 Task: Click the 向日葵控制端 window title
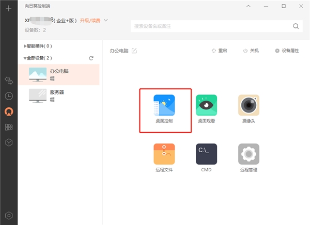37,6
